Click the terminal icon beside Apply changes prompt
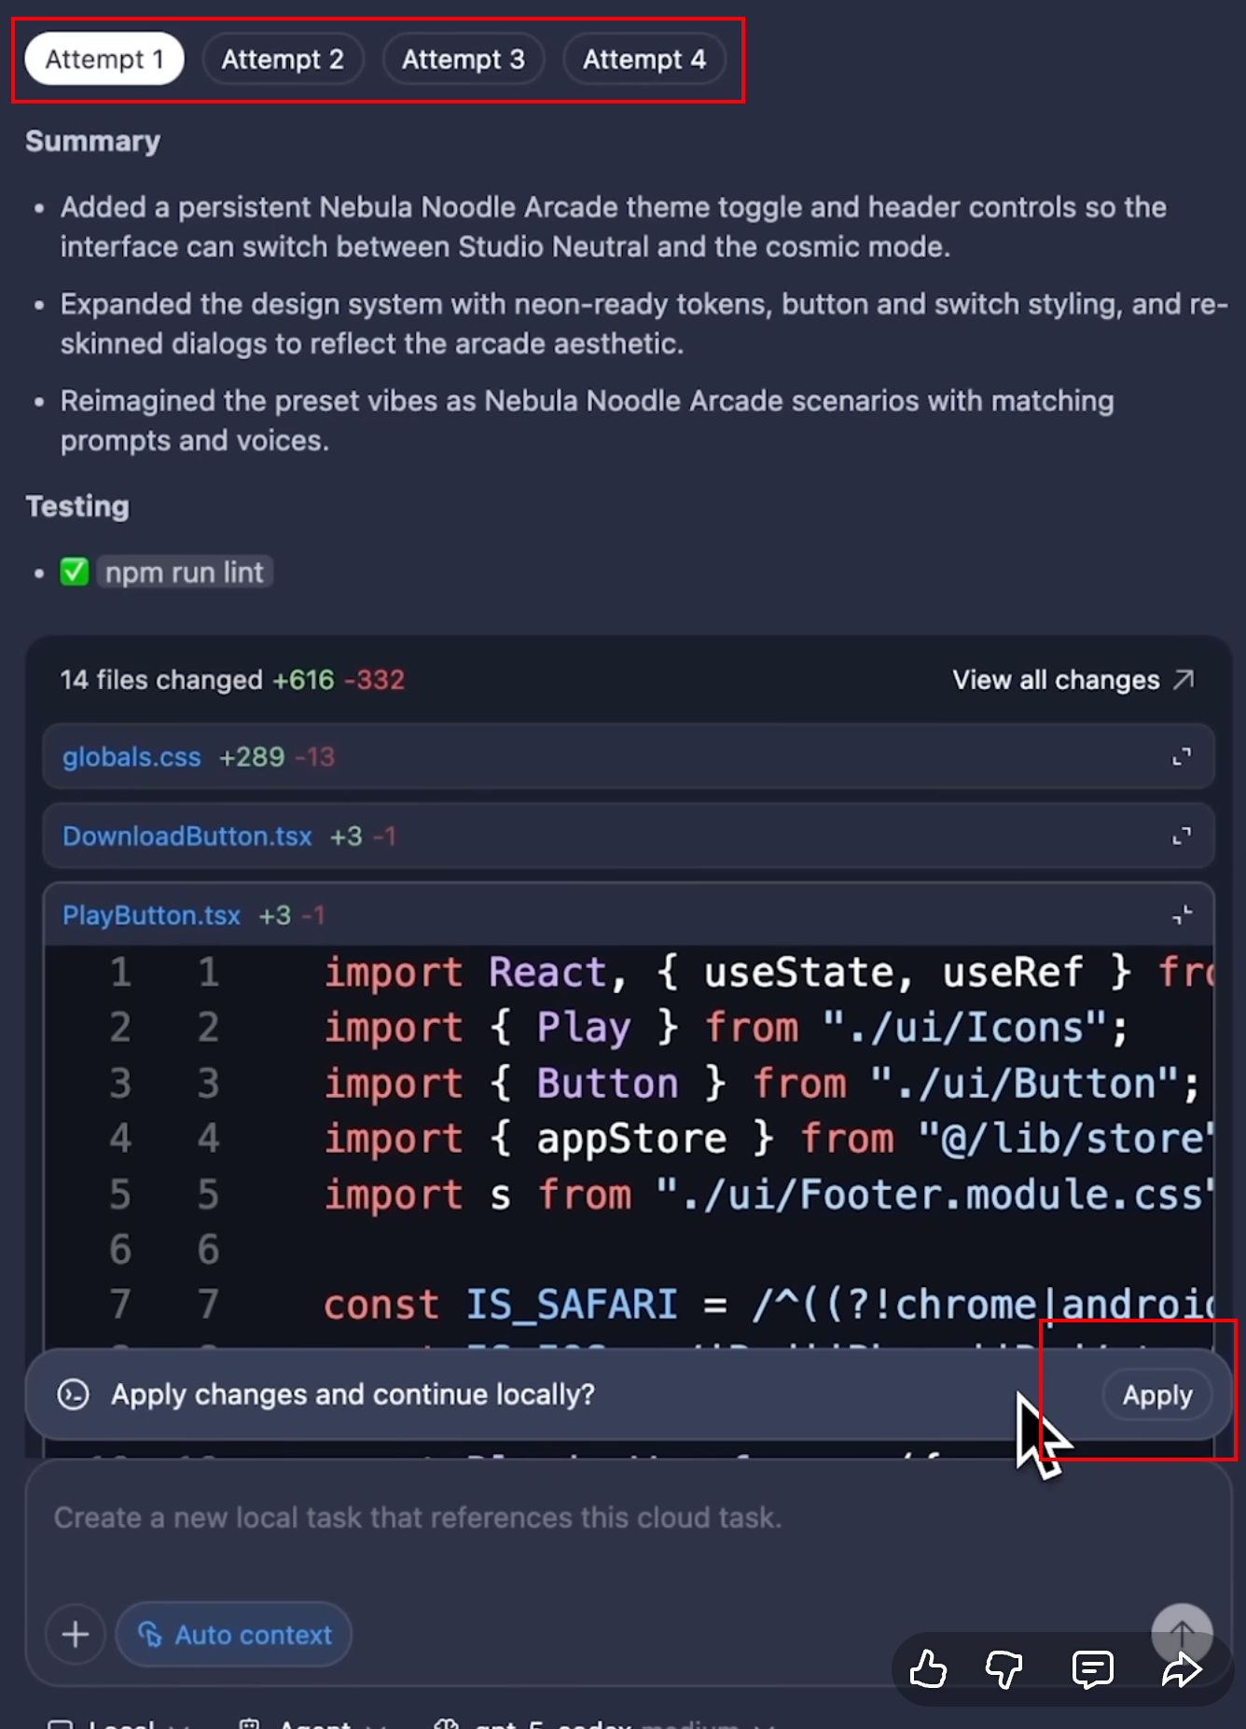Screen dimensions: 1246x1729 pyautogui.click(x=74, y=1395)
